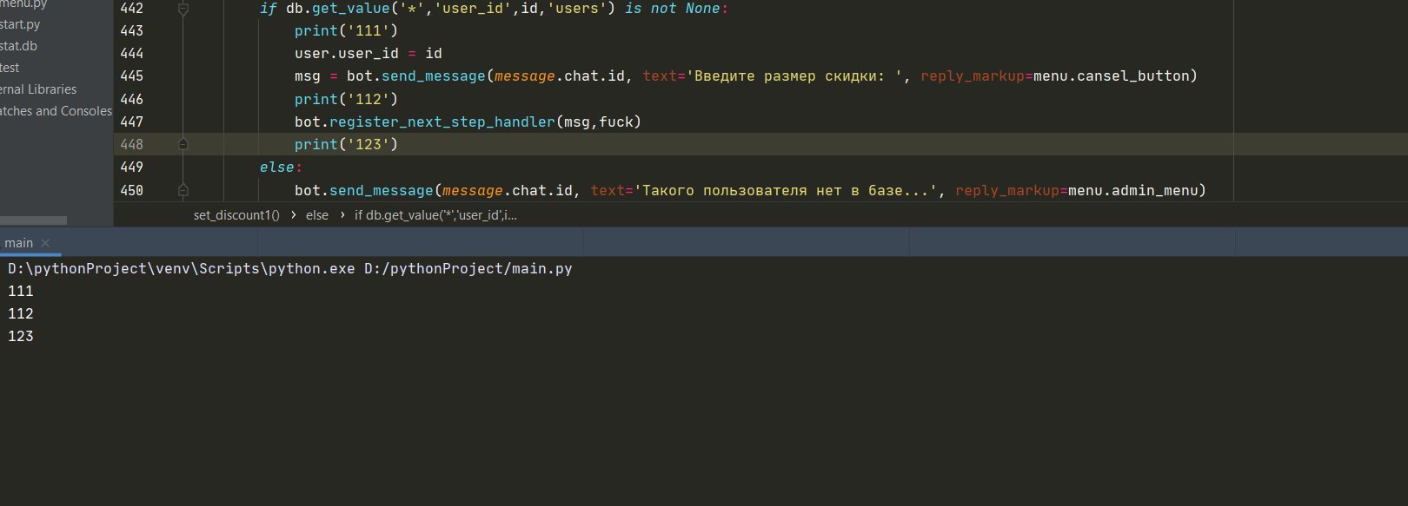Click set_discount1() breadcrumb
This screenshot has width=1408, height=506.
click(x=236, y=215)
